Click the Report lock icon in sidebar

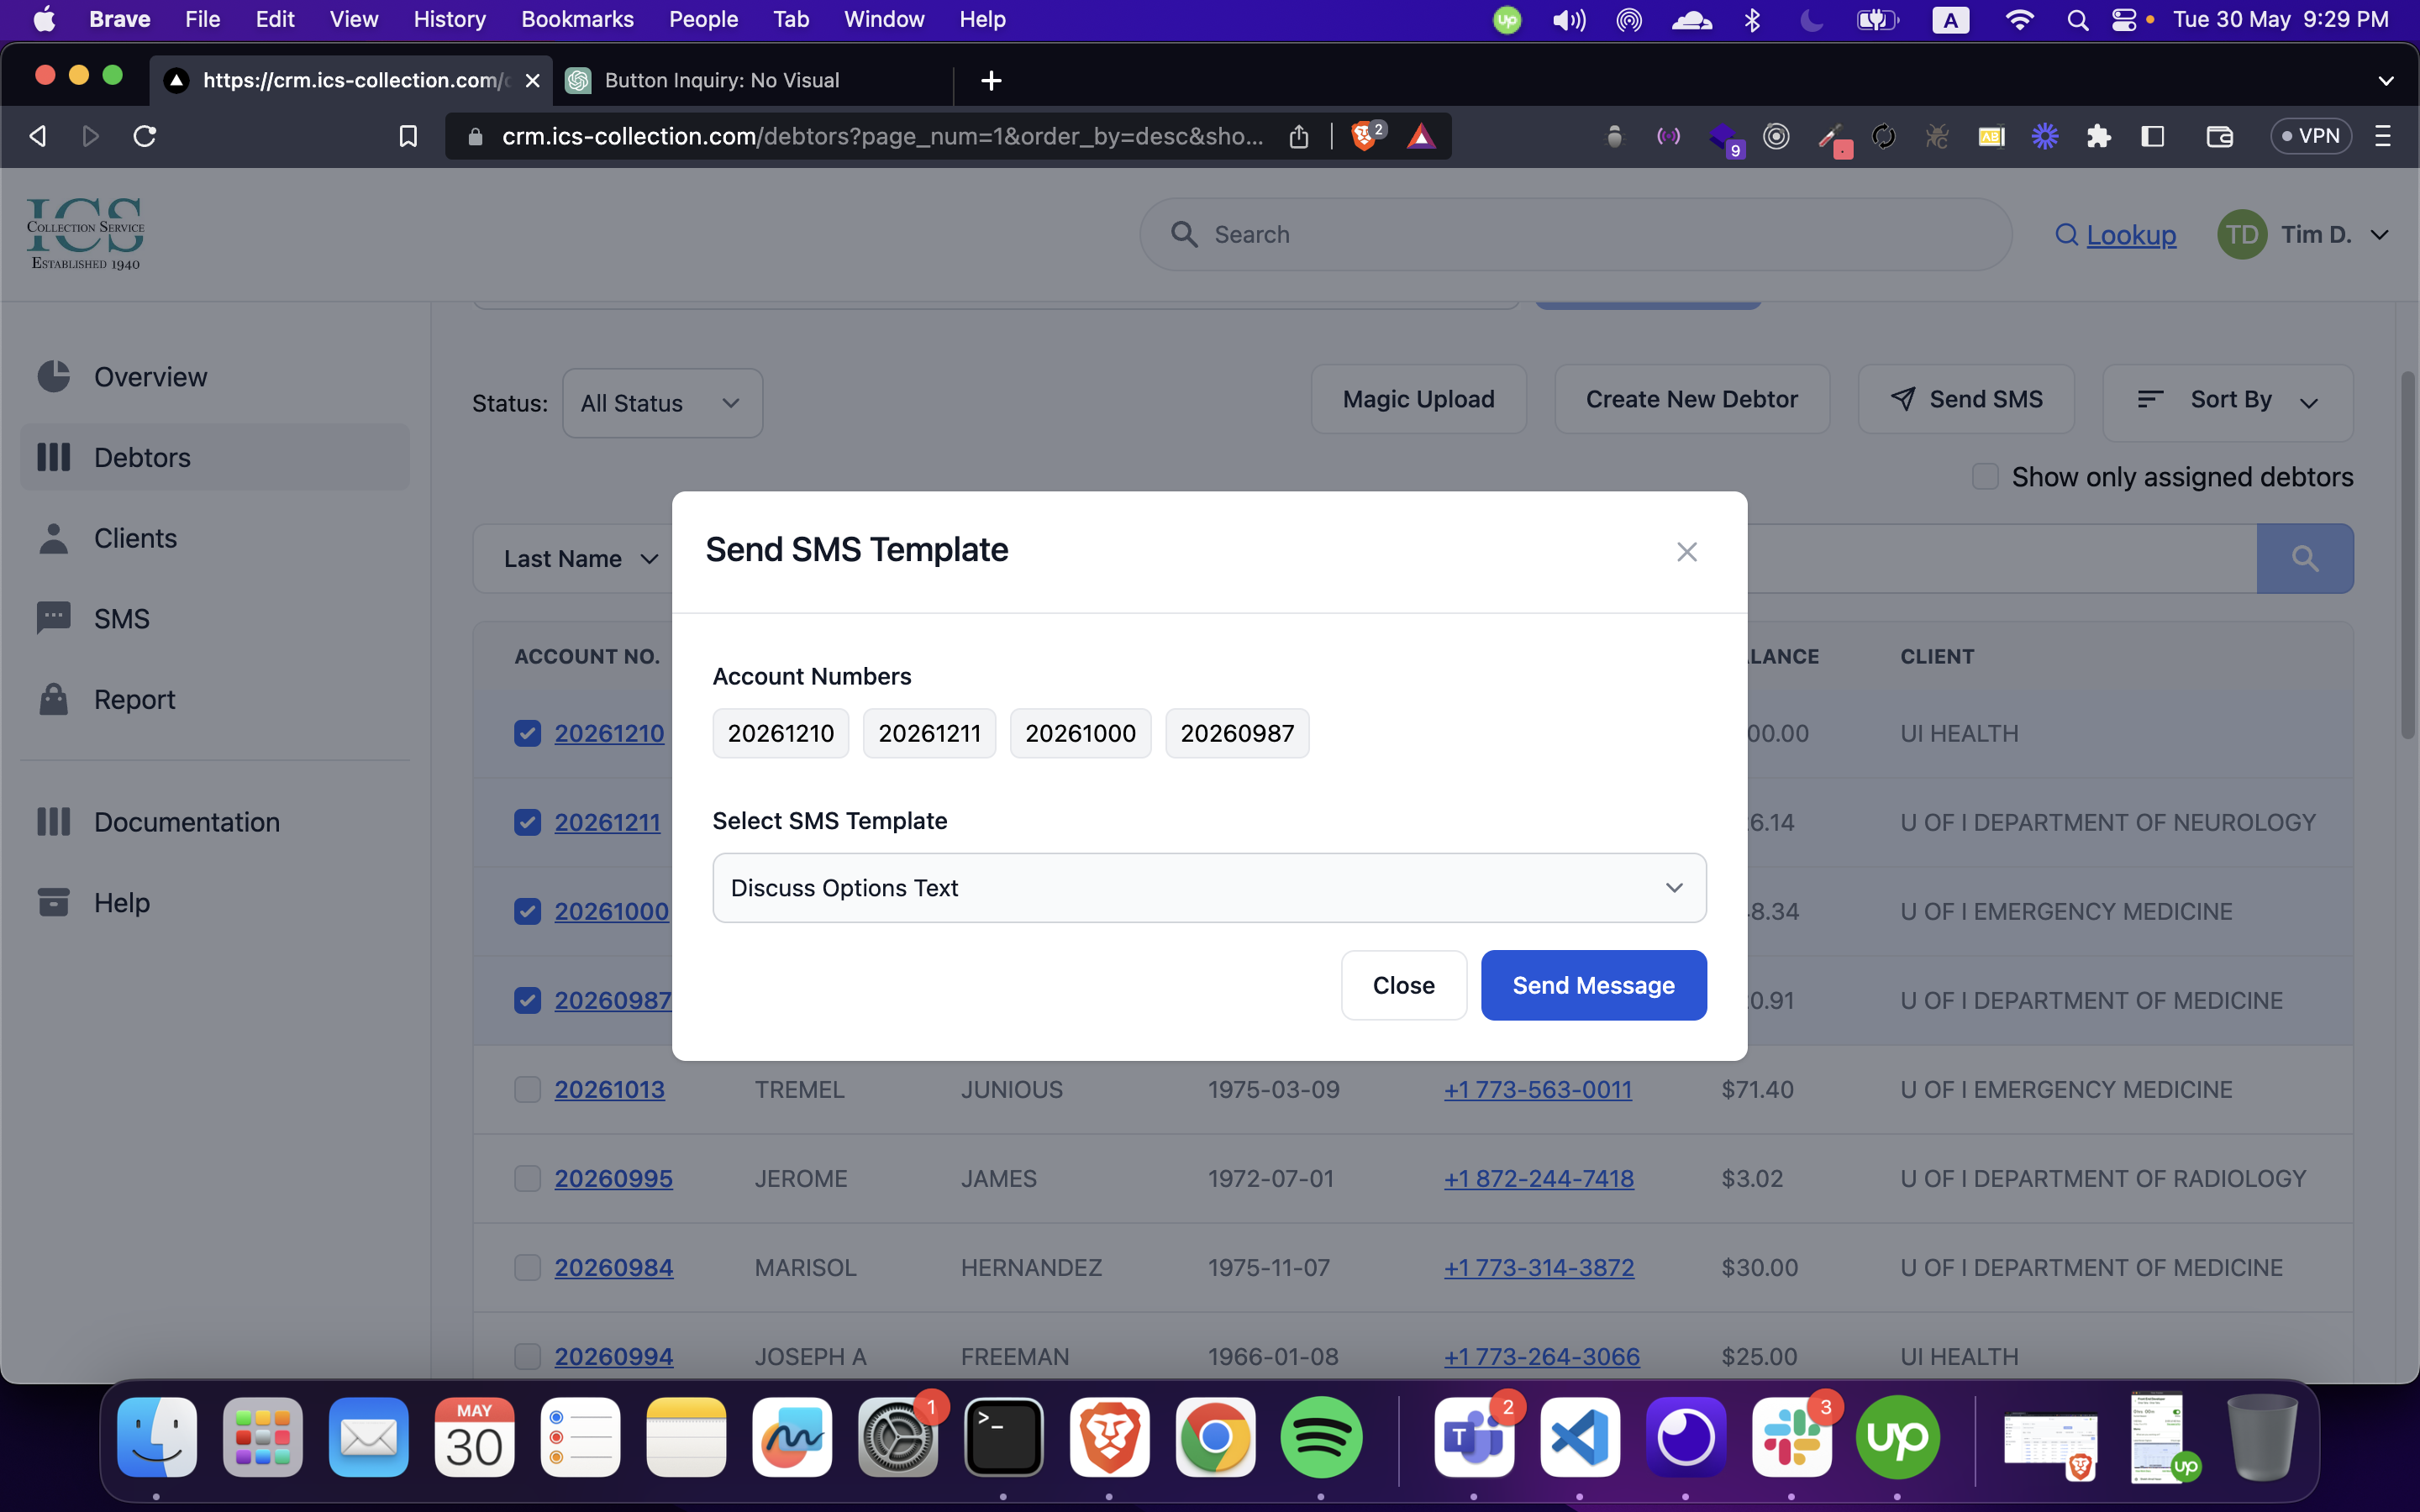pos(53,699)
